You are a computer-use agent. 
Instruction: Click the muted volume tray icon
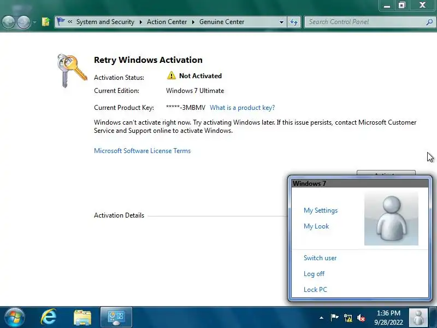[361, 318]
